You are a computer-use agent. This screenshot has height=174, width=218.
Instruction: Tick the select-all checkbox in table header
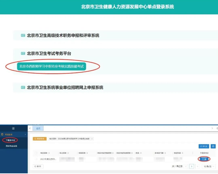36,153
